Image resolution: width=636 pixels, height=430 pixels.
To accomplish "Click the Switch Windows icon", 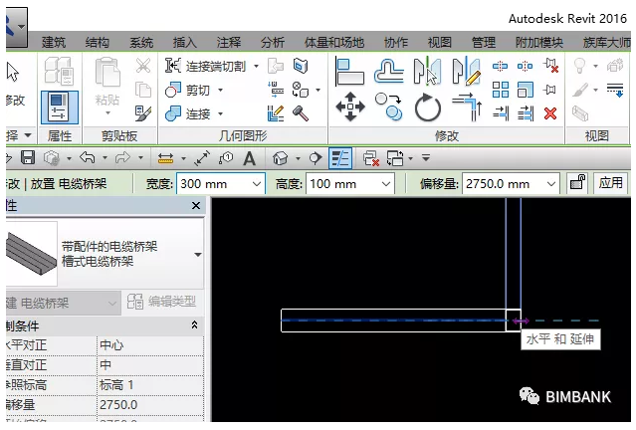I will point(395,158).
